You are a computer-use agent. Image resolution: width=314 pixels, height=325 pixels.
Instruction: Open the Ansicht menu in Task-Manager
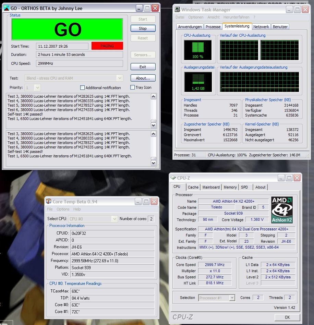214,17
